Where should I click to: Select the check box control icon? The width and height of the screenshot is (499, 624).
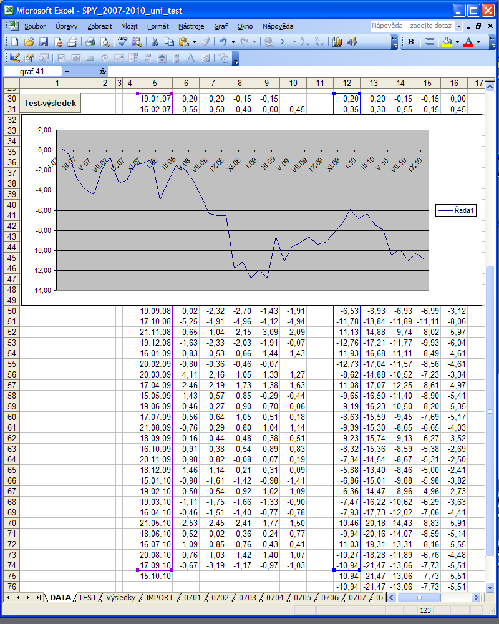(x=61, y=58)
